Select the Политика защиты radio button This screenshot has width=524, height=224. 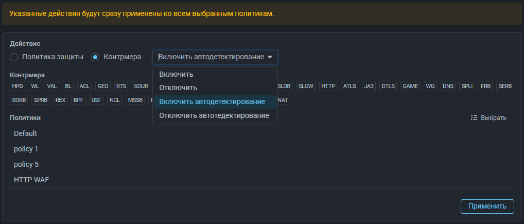click(14, 57)
